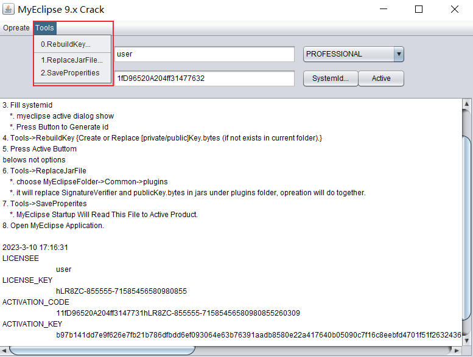This screenshot has width=473, height=357.
Task: Click the SystemId... button
Action: click(331, 78)
